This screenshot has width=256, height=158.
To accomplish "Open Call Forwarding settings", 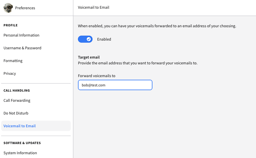I will coord(17,100).
